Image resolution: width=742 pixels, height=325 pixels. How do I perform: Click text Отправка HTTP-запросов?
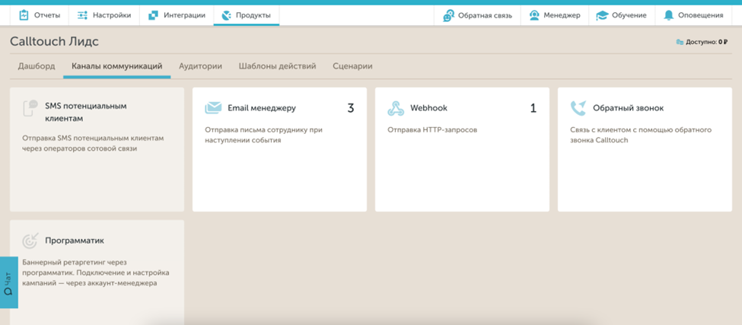[432, 129]
